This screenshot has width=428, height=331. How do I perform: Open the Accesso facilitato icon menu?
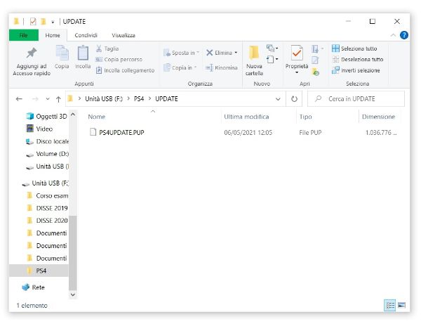pyautogui.click(x=272, y=59)
